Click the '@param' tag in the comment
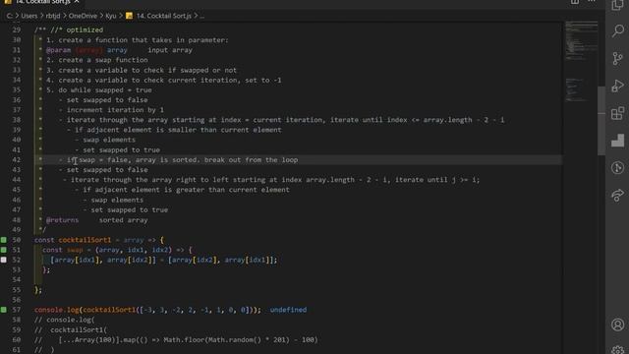This screenshot has height=354, width=629. [x=59, y=50]
